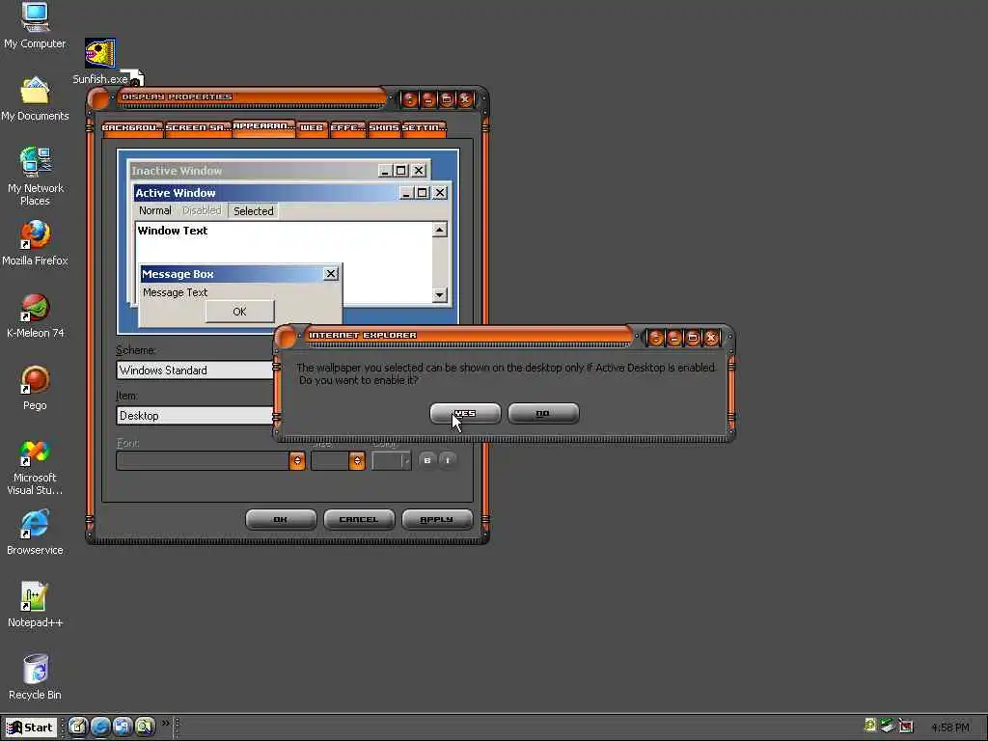Click the orange orb on Display Properties title bar
Viewport: 988px width, 741px height.
[99, 99]
